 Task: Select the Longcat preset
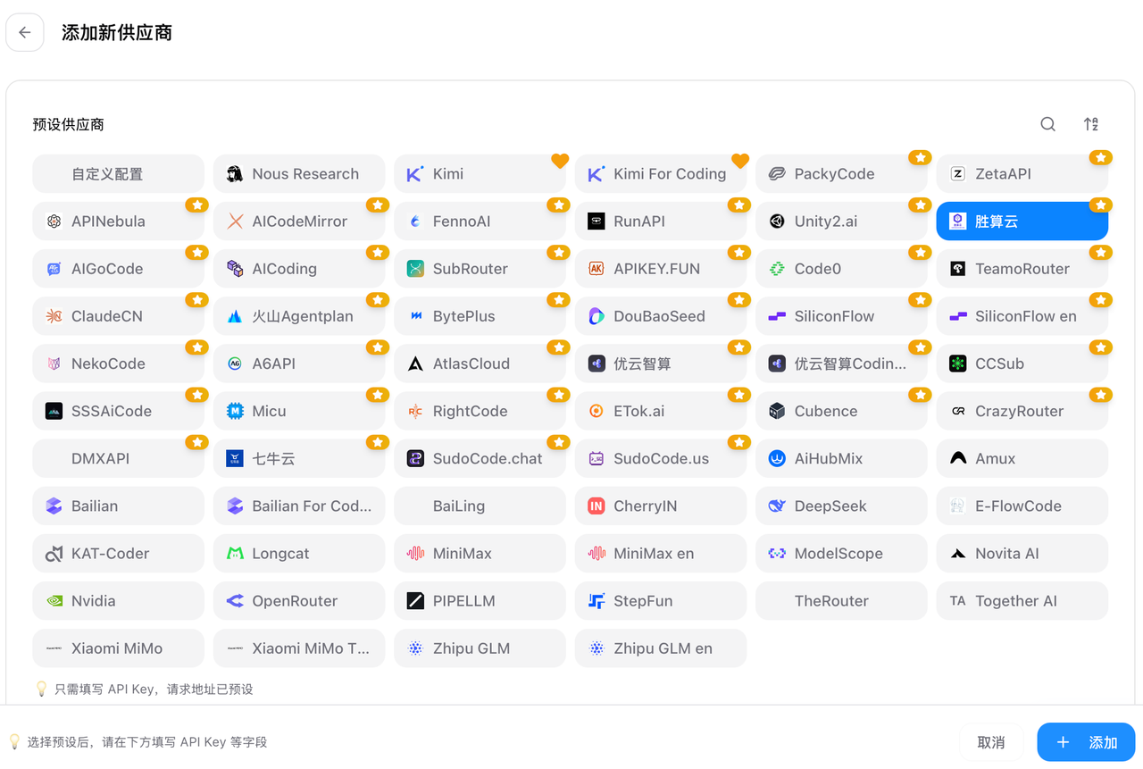point(299,554)
